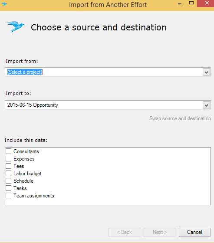The height and width of the screenshot is (243, 214).
Task: Open the Import from dropdown arrow
Action: tap(206, 72)
